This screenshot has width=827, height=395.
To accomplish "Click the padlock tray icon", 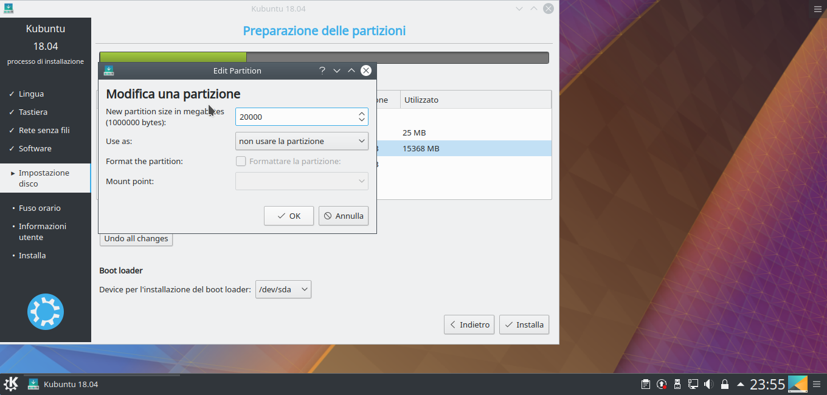I will pyautogui.click(x=724, y=384).
